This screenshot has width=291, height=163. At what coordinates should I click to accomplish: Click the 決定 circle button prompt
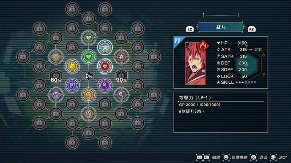coord(278,157)
